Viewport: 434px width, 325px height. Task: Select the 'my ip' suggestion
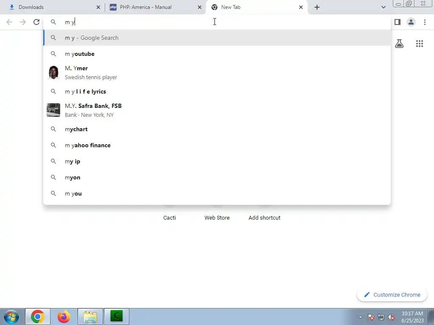(x=217, y=161)
